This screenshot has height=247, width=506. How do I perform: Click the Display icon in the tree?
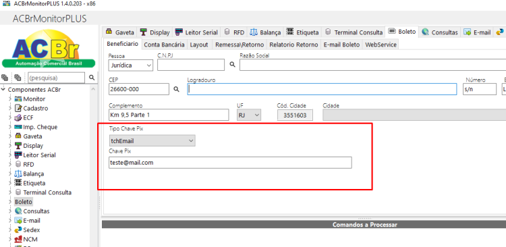[18, 146]
